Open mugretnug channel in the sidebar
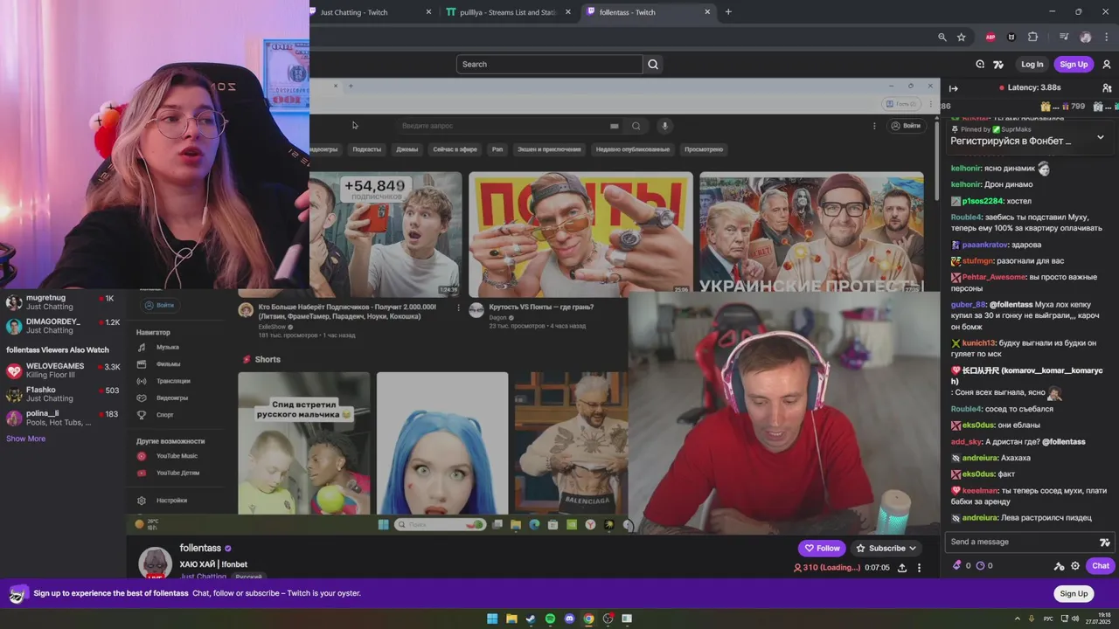1119x629 pixels. click(63, 302)
